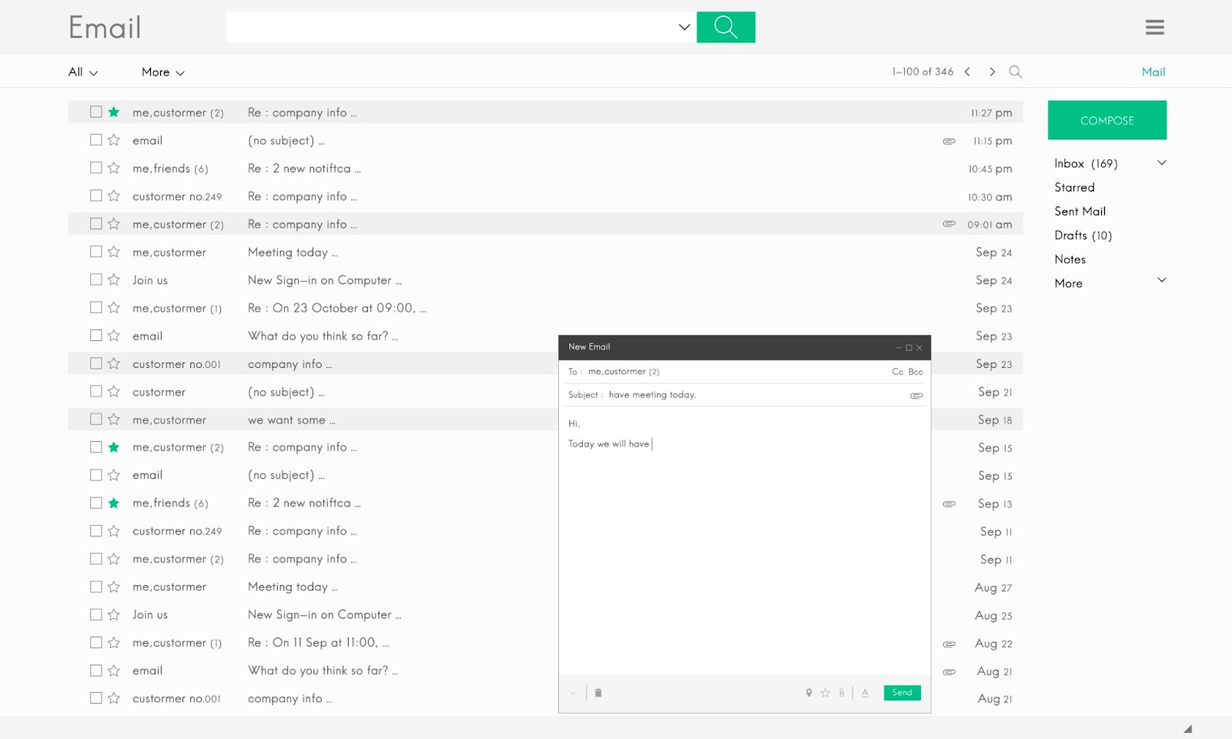Star the custormer no.249 email
Image resolution: width=1232 pixels, height=739 pixels.
(112, 196)
